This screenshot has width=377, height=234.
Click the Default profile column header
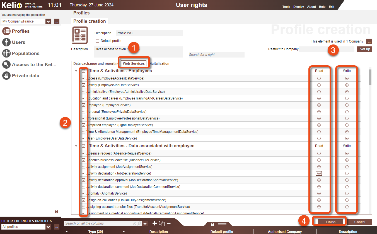coord(222,231)
